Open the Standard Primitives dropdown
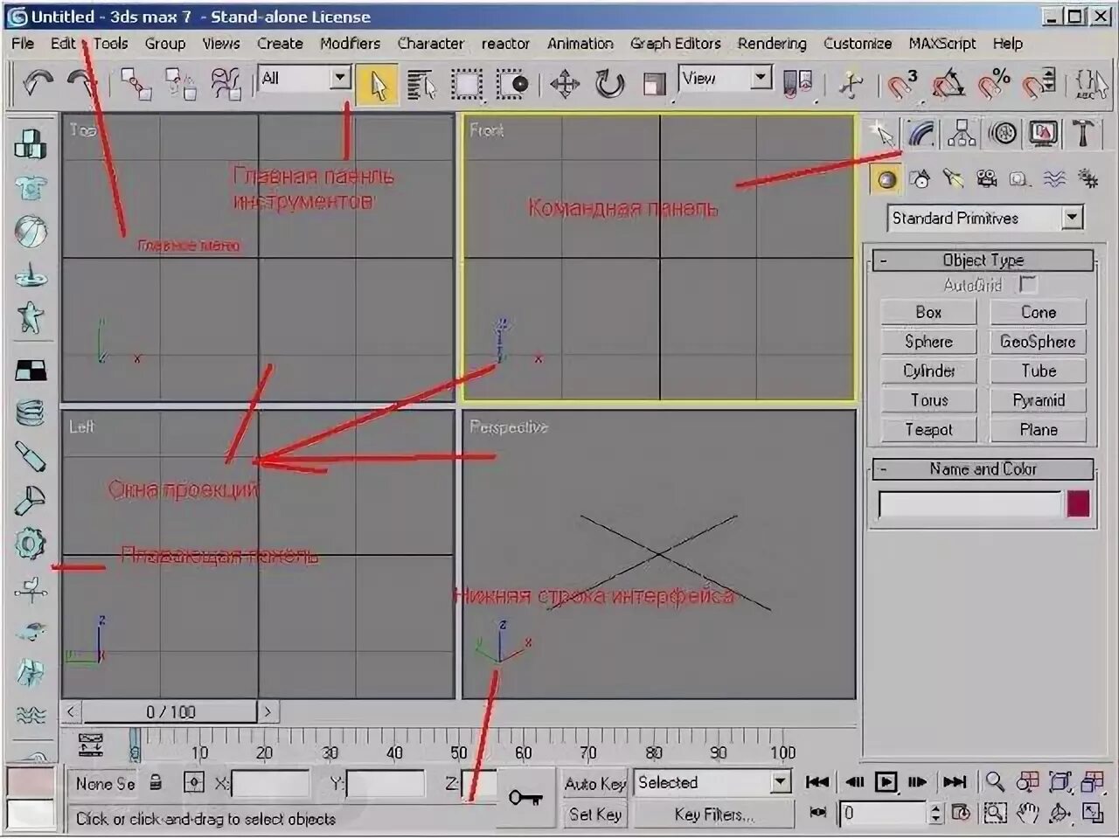 [1073, 218]
